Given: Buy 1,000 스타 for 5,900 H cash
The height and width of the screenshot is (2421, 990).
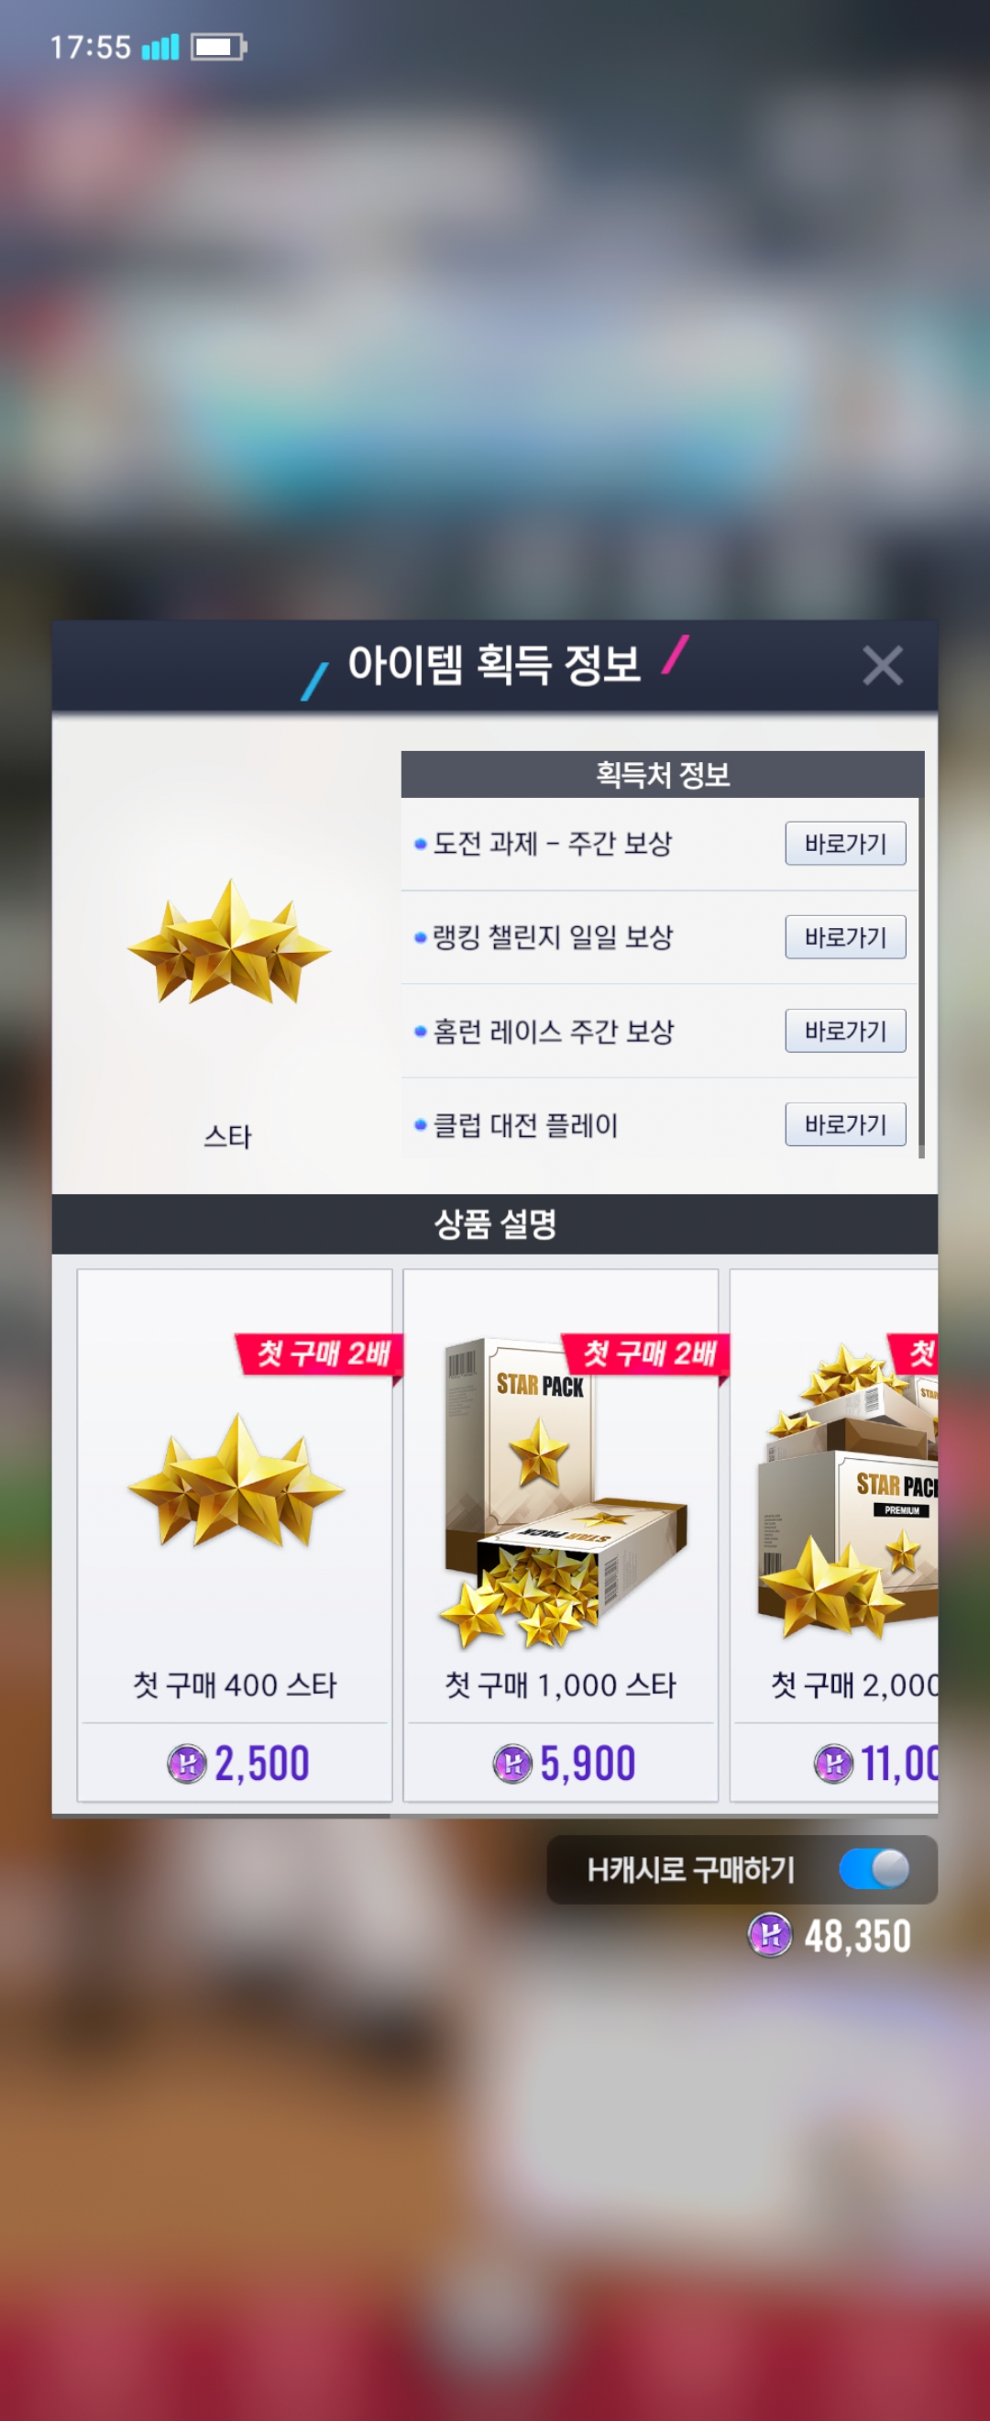Looking at the screenshot, I should (x=561, y=1763).
